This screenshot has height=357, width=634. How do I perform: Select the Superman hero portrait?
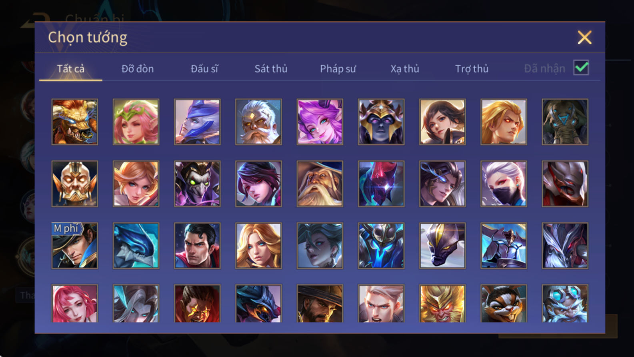pos(197,245)
